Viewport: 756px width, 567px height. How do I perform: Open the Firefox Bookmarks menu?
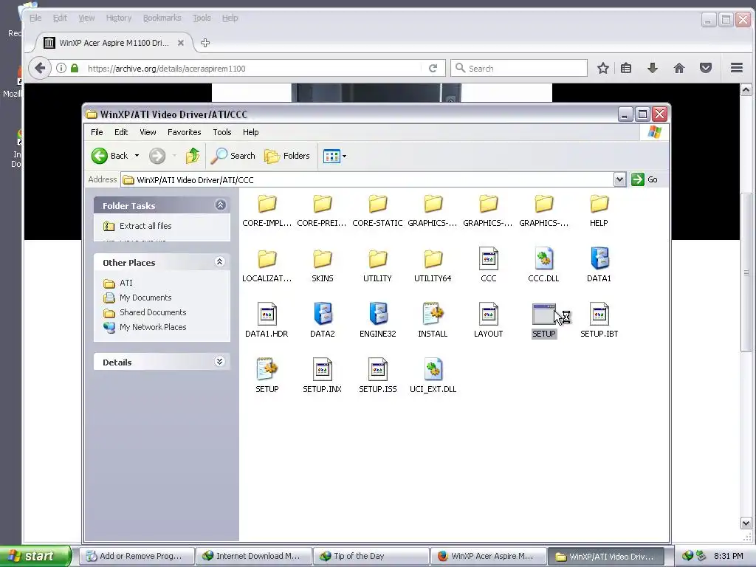162,18
